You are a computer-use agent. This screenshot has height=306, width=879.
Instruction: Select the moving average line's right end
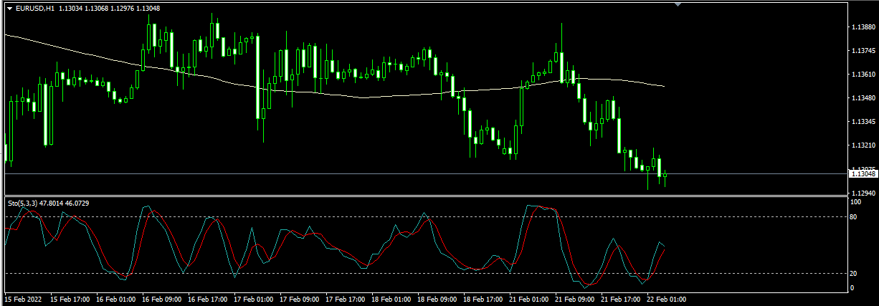664,86
